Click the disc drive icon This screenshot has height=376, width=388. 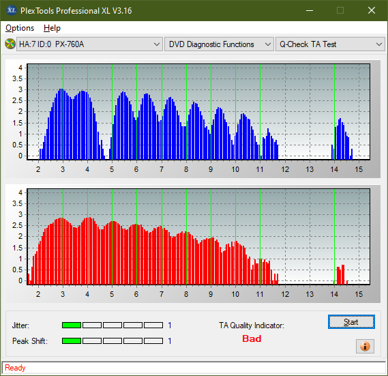point(10,44)
